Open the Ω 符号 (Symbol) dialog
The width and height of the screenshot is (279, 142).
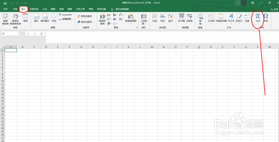click(266, 18)
